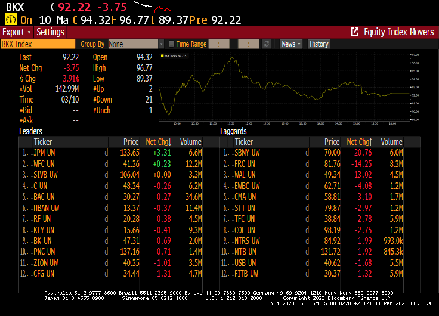The width and height of the screenshot is (439, 316).
Task: Click the BKX Index security field
Action: point(38,44)
